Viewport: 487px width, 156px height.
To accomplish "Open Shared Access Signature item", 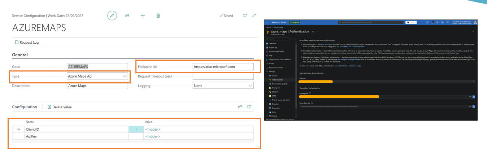I will click(x=281, y=100).
